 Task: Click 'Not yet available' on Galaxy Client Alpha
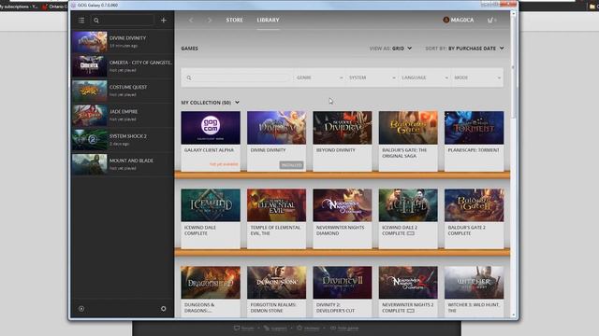coord(224,164)
